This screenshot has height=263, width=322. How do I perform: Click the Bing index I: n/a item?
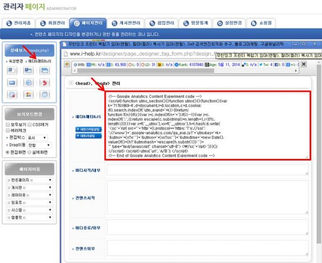(165, 64)
